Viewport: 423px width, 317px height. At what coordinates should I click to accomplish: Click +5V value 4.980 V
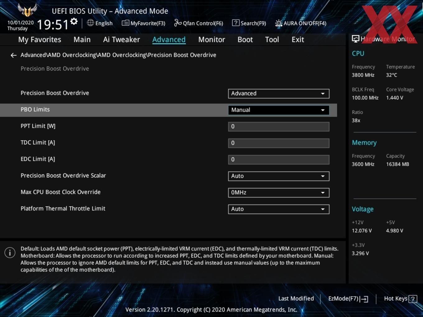(x=394, y=231)
